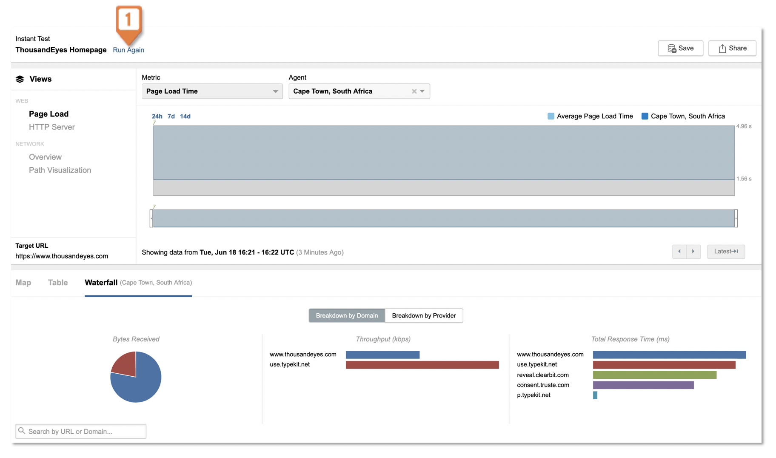Toggle Average Page Load Time legend swatch
Screen dimensions: 776x458
point(551,116)
